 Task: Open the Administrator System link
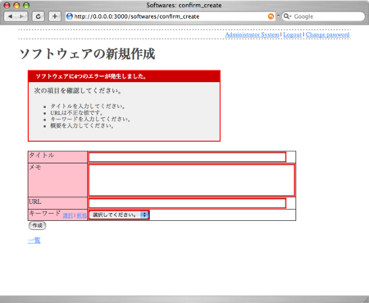(x=252, y=34)
